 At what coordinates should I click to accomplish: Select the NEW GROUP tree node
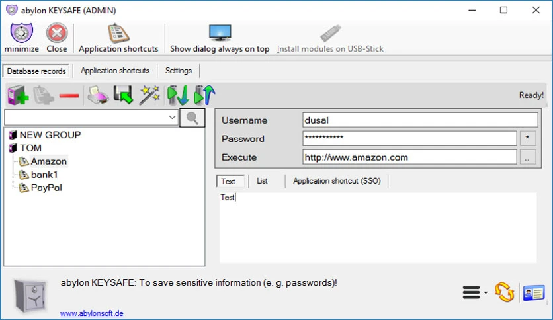click(50, 135)
